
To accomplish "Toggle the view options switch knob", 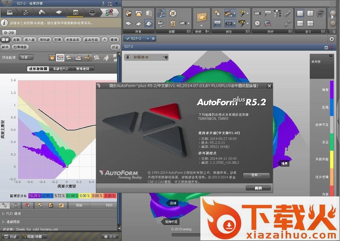I will (x=165, y=57).
